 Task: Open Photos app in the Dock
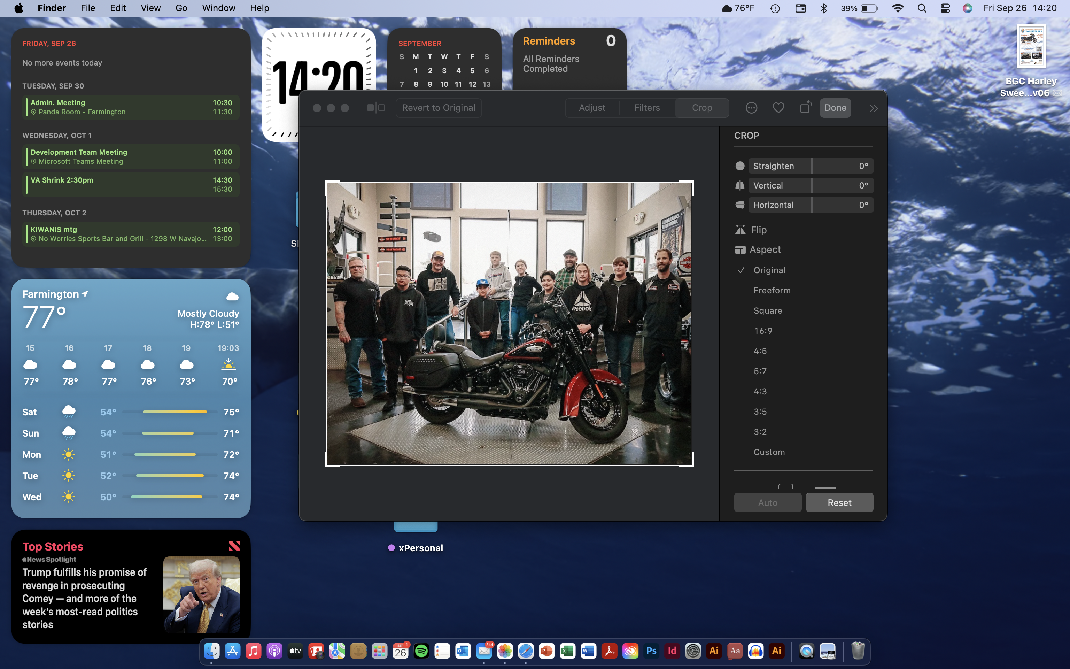(x=504, y=651)
